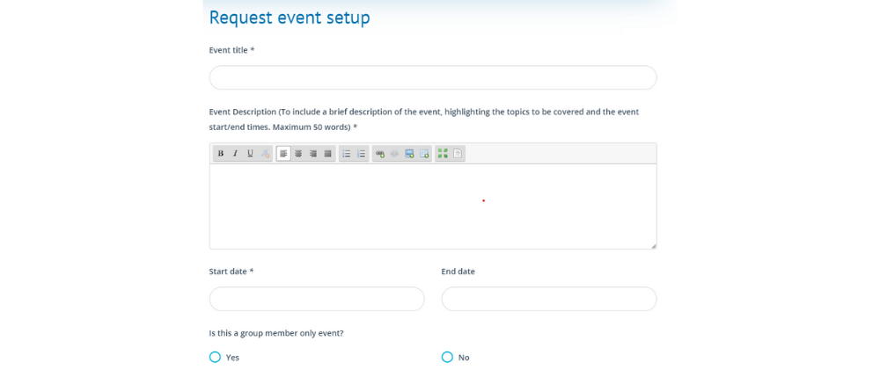Click the unlink icon in toolbar
The height and width of the screenshot is (377, 880).
click(394, 154)
